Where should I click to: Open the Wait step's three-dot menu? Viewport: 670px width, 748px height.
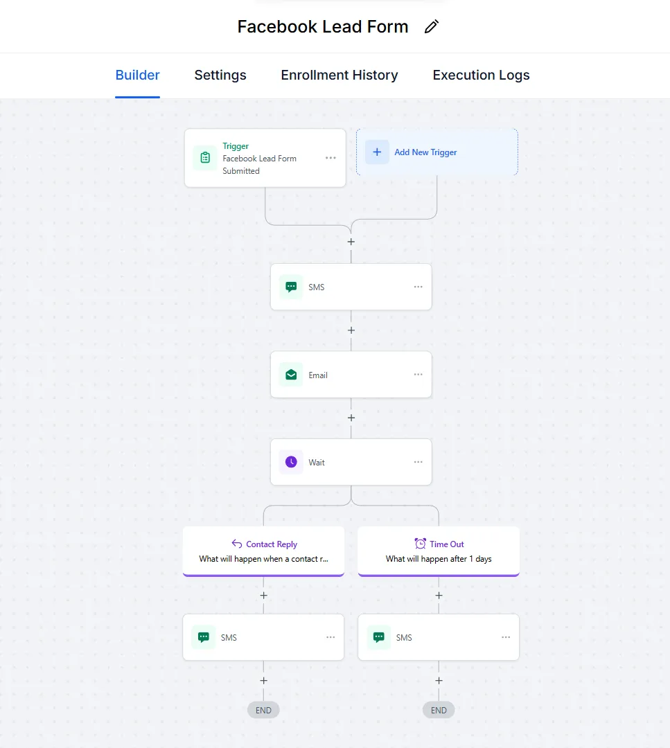coord(418,462)
